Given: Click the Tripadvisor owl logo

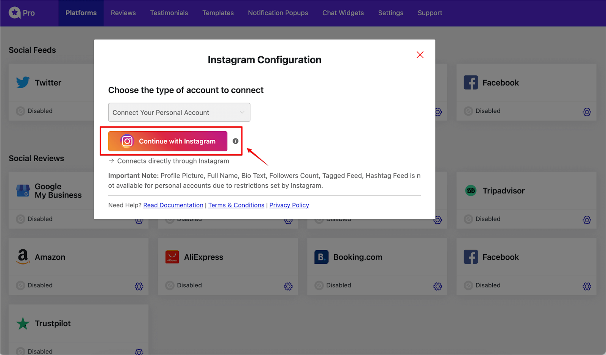Looking at the screenshot, I should pyautogui.click(x=471, y=191).
